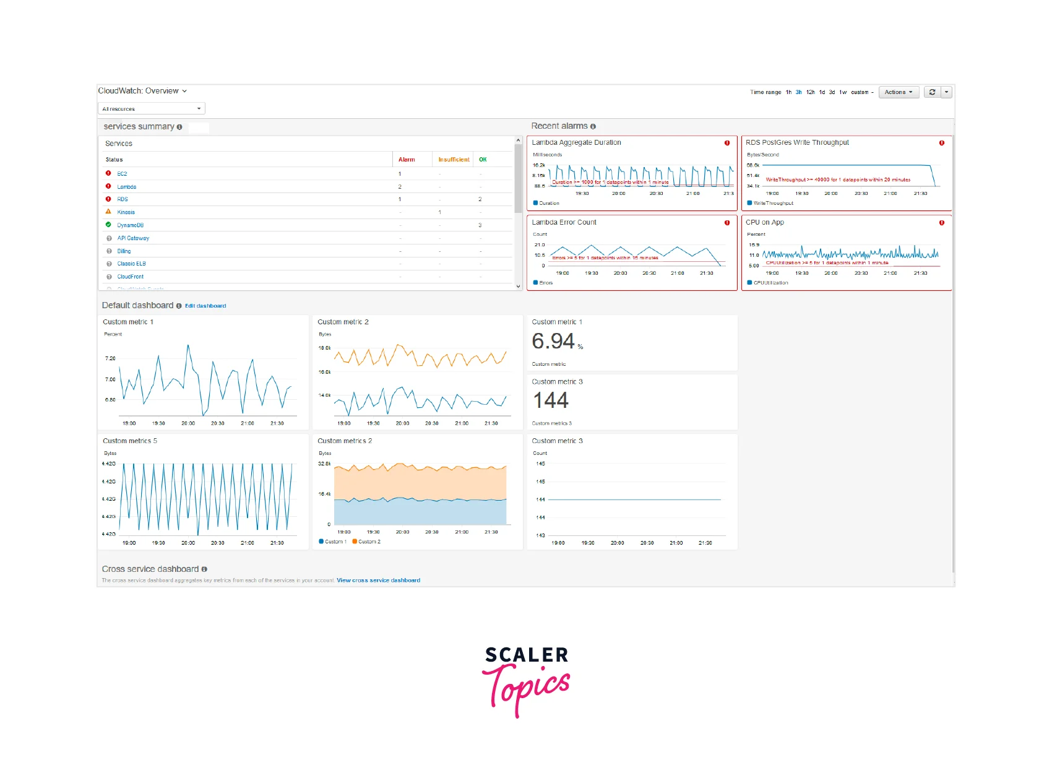Screen dimensions: 1052x778
Task: Click the green OK check icon beside DynamoDB
Action: tap(108, 225)
